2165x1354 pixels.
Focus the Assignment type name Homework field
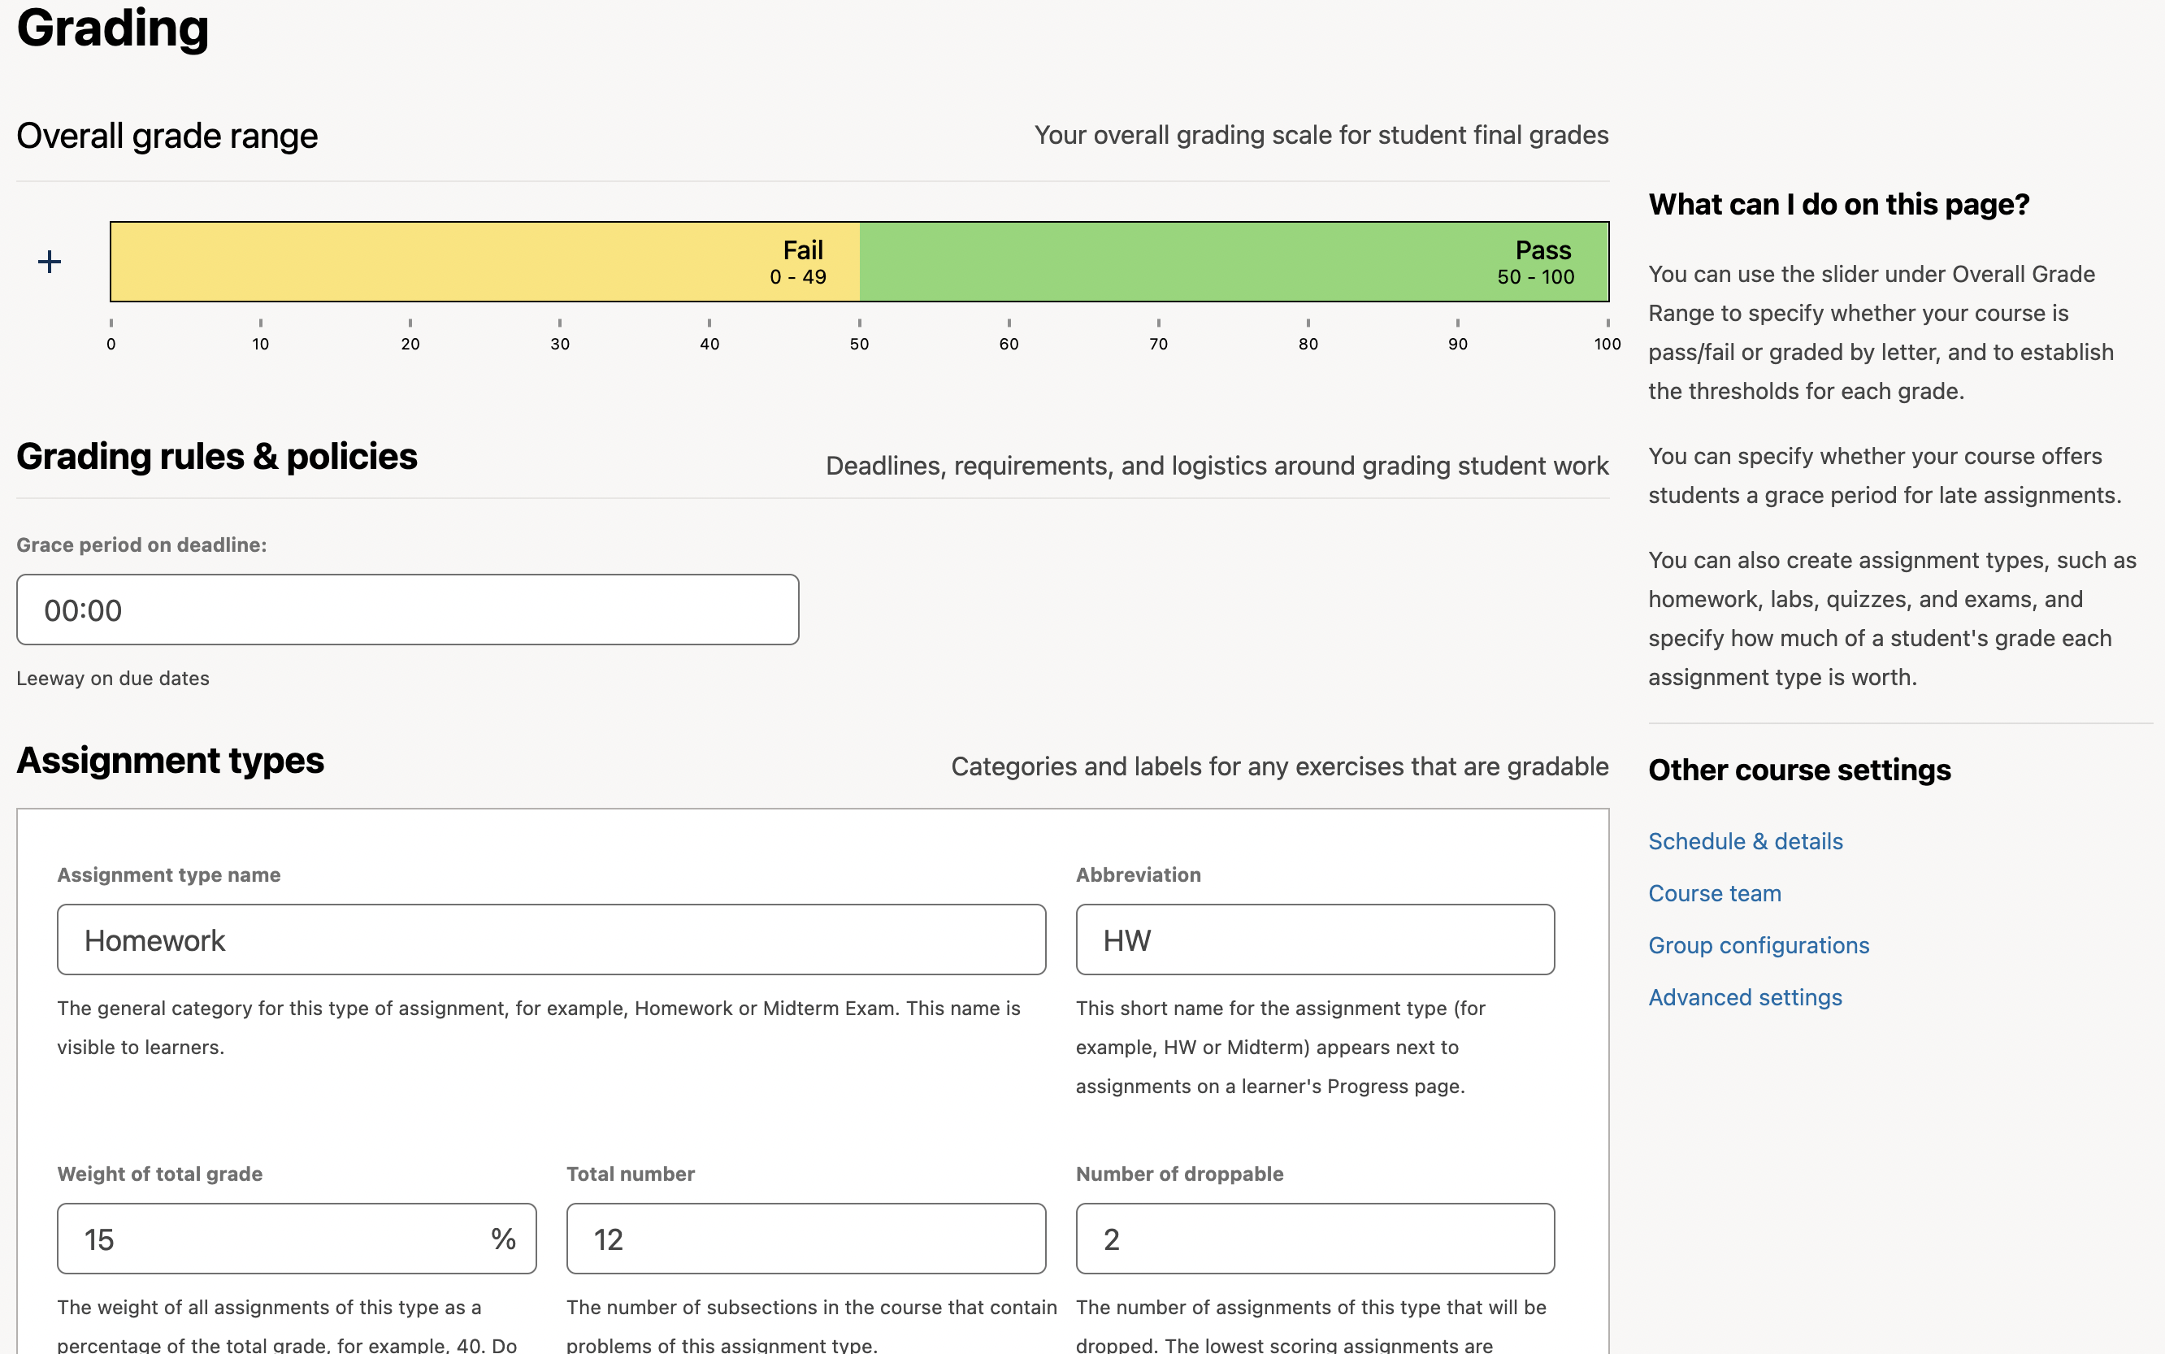click(551, 940)
